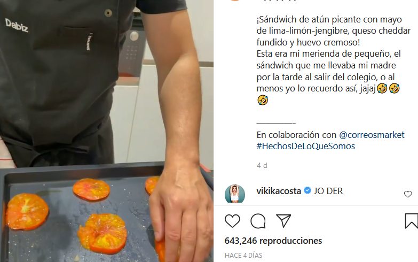Image resolution: width=418 pixels, height=262 pixels.
Task: Play or pause the cooking video
Action: point(107,131)
